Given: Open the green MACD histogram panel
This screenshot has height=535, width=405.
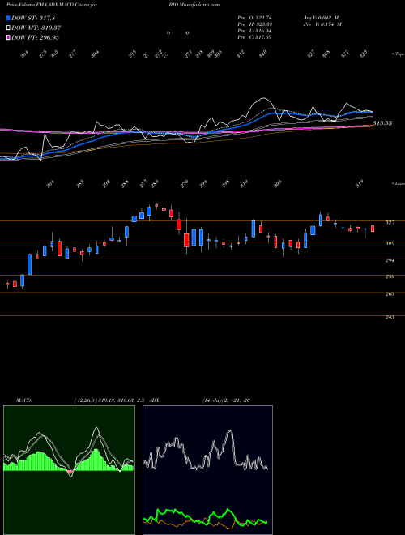Looking at the screenshot, I should point(69,470).
